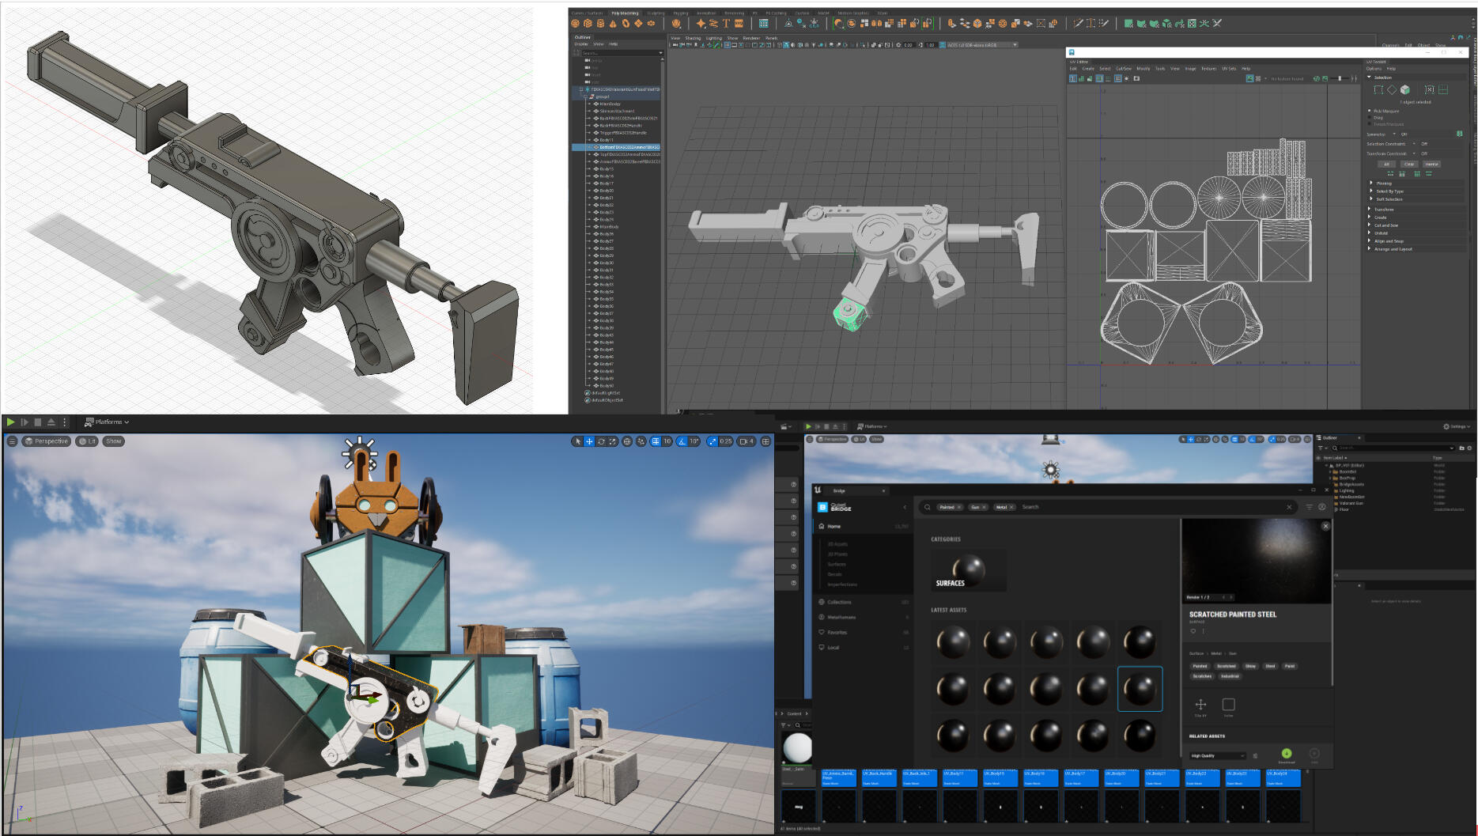Click the Clear button in UV Toolkit
Screen dimensions: 1478x836
tap(1409, 165)
